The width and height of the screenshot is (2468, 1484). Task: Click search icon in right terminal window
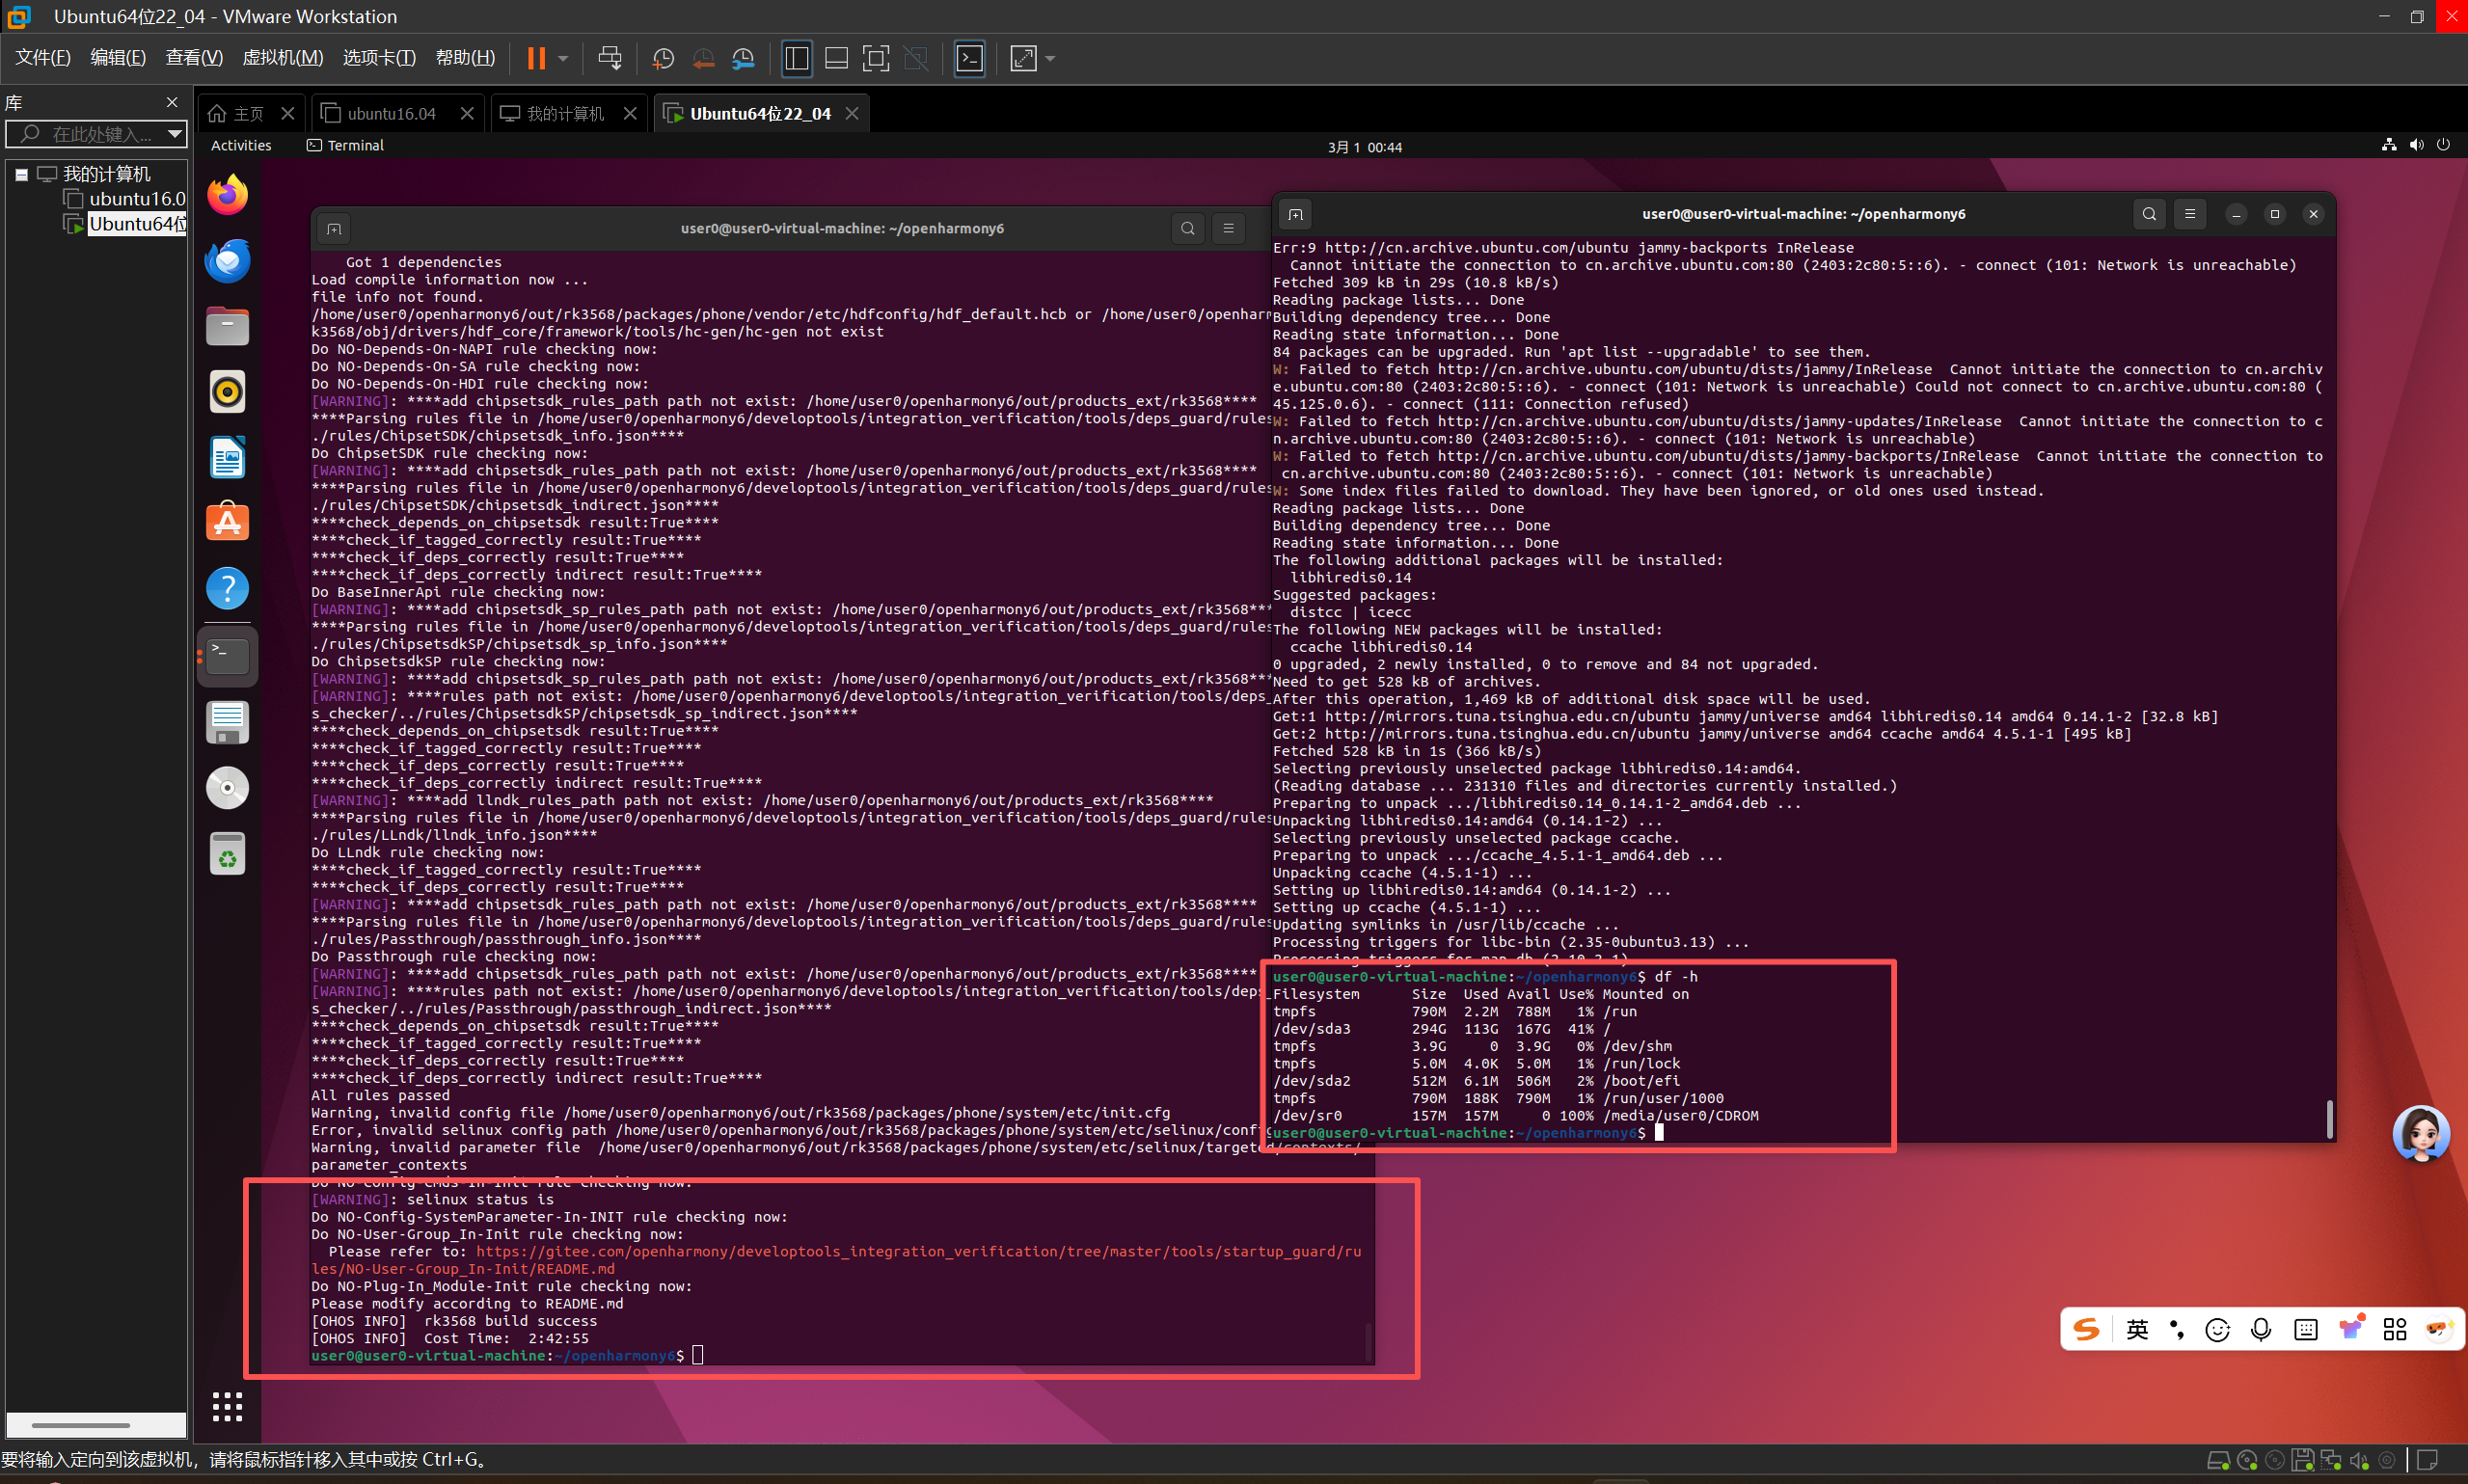2148,214
